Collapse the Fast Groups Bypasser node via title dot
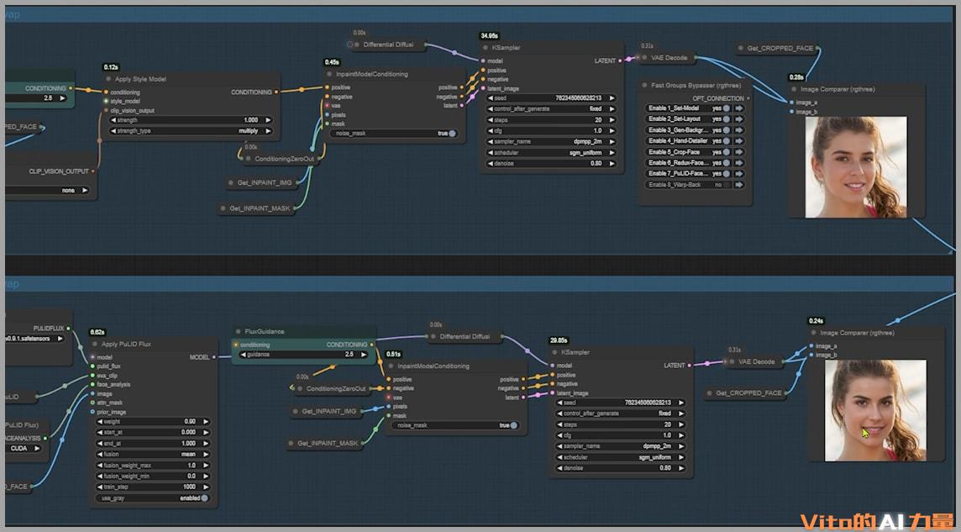Screen dimensions: 961x532 tap(645, 85)
